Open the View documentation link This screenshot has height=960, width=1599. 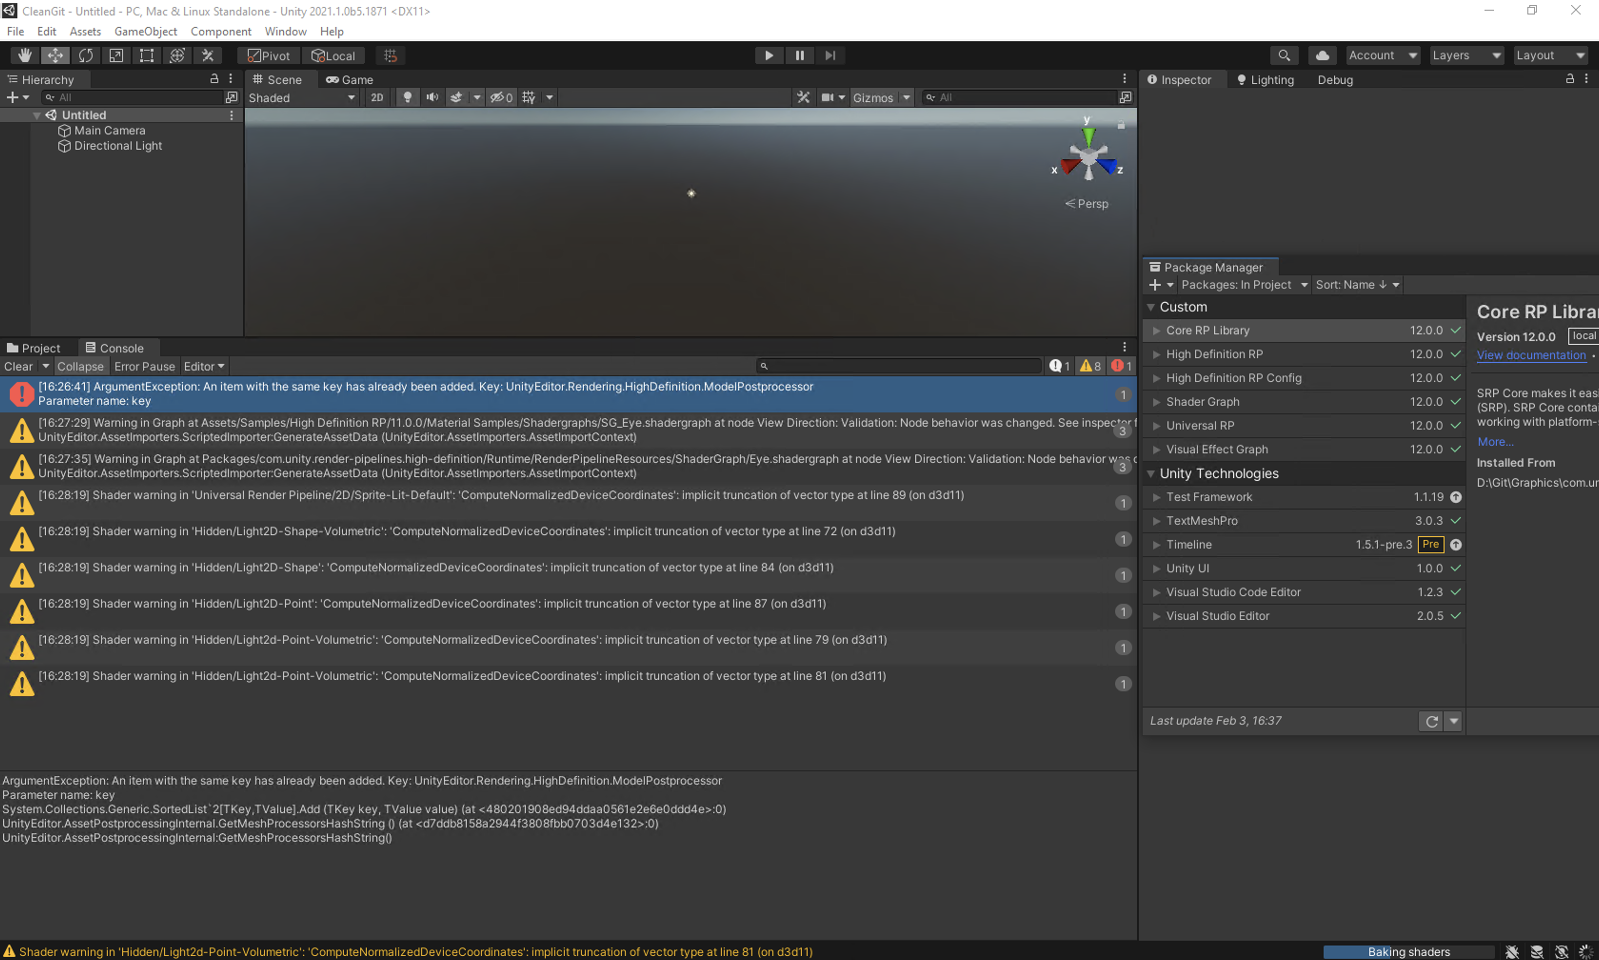(x=1530, y=355)
